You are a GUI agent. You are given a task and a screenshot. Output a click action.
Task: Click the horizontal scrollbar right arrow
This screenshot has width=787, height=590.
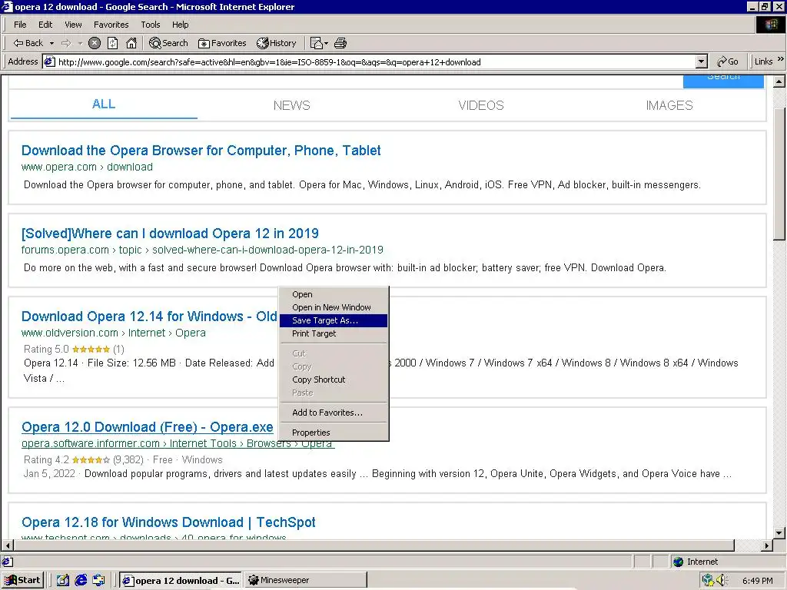(x=766, y=545)
